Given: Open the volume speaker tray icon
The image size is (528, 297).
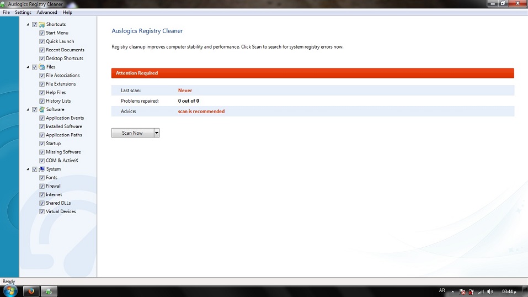Looking at the screenshot, I should click(490, 291).
